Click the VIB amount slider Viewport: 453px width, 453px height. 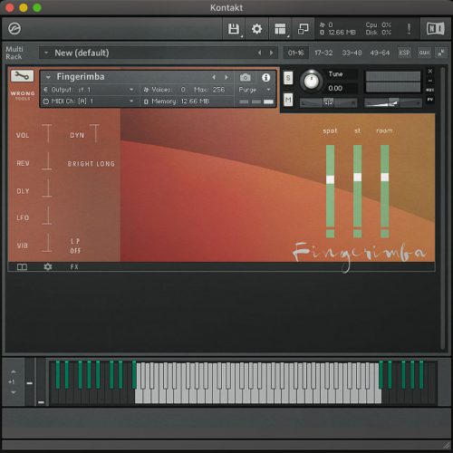point(47,242)
